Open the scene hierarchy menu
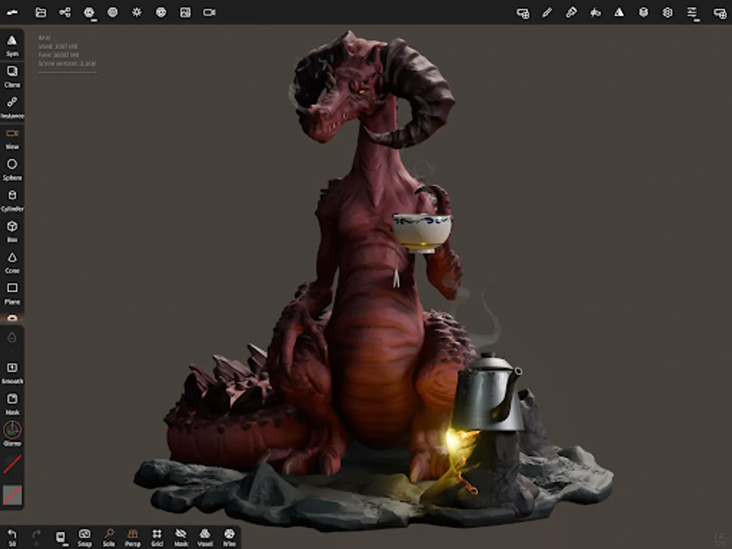732x549 pixels. point(65,12)
